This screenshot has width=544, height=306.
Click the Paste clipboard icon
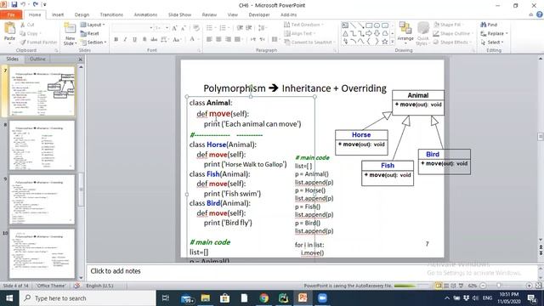coord(9,29)
